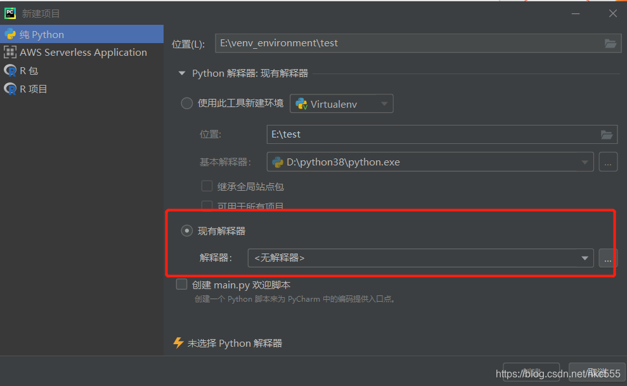The image size is (627, 386).
Task: Select 使用此工具新建环境 radio button
Action: [x=187, y=103]
